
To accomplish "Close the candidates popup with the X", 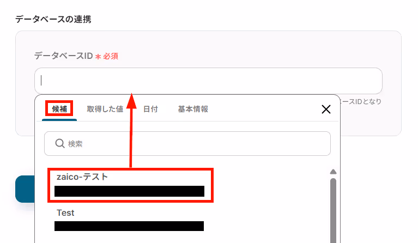I will click(326, 110).
